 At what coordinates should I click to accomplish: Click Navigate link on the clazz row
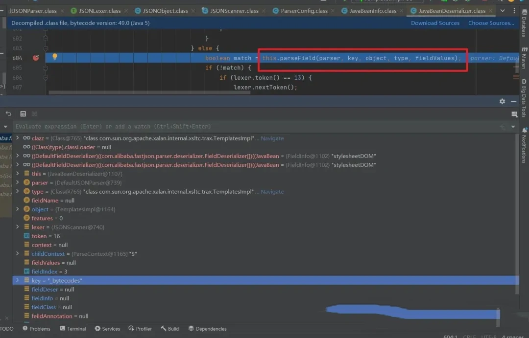(x=272, y=138)
